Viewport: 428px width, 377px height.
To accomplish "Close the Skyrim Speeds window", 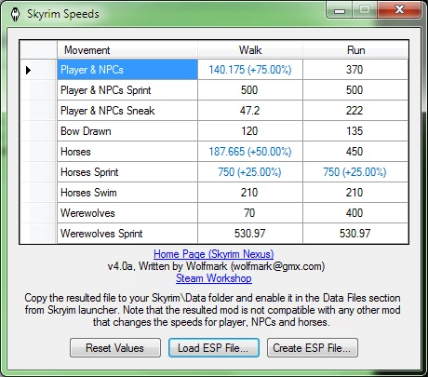I will click(399, 10).
